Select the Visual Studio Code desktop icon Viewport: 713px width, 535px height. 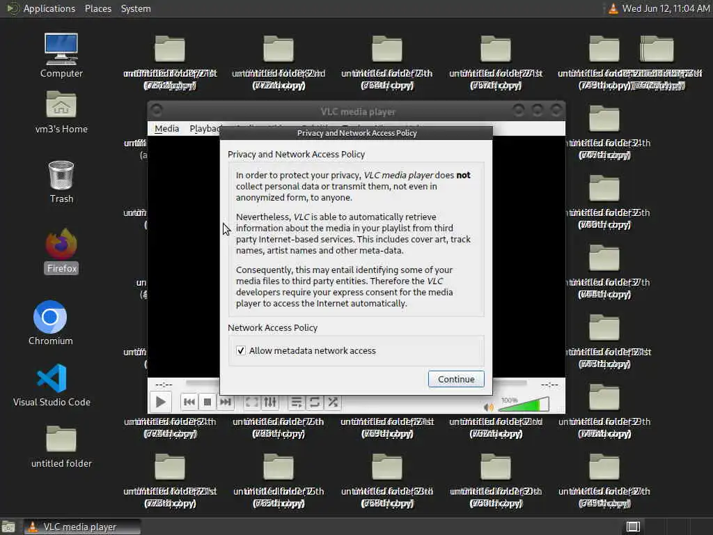click(x=52, y=385)
